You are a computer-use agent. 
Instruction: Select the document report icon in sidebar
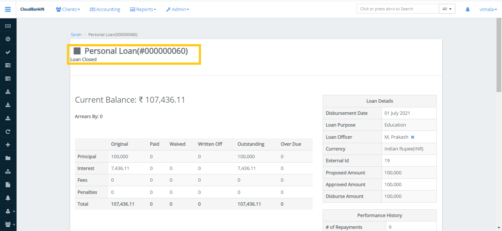pyautogui.click(x=8, y=184)
